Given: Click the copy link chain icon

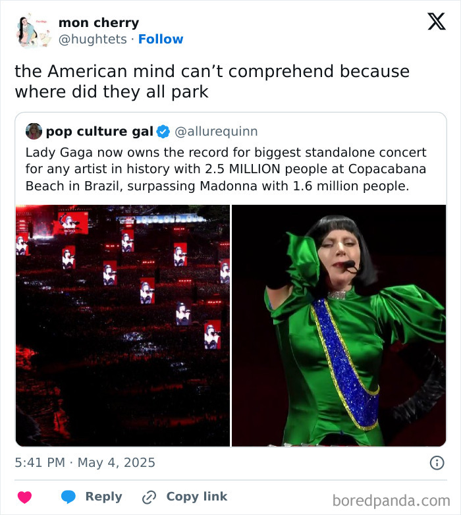Looking at the screenshot, I should click(149, 497).
